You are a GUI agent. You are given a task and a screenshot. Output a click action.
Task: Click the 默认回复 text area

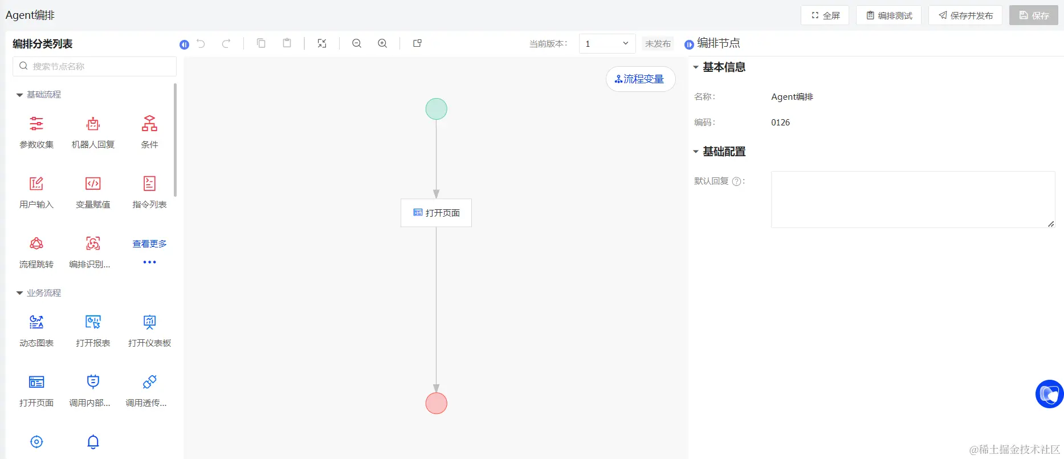tap(913, 200)
